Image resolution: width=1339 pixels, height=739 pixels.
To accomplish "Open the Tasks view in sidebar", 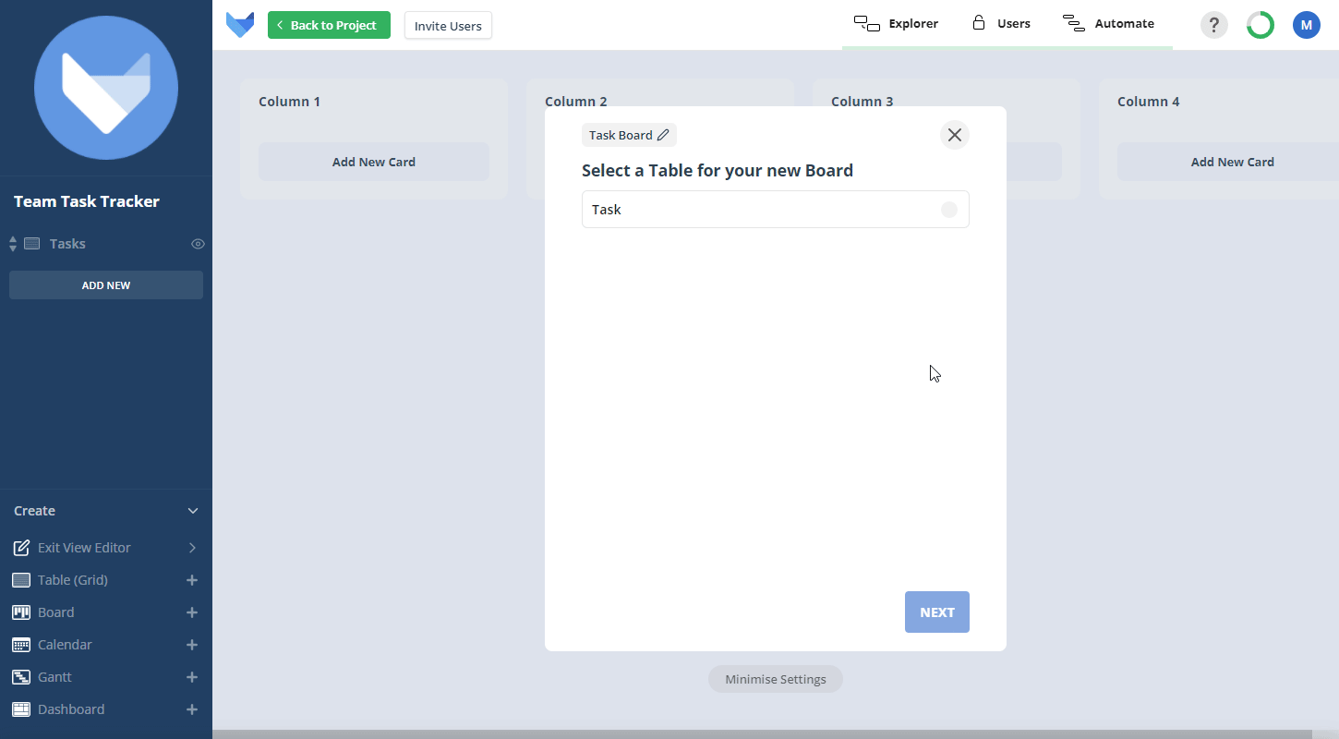I will (x=67, y=244).
